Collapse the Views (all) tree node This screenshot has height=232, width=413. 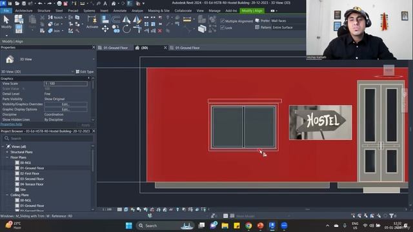(x=3, y=146)
